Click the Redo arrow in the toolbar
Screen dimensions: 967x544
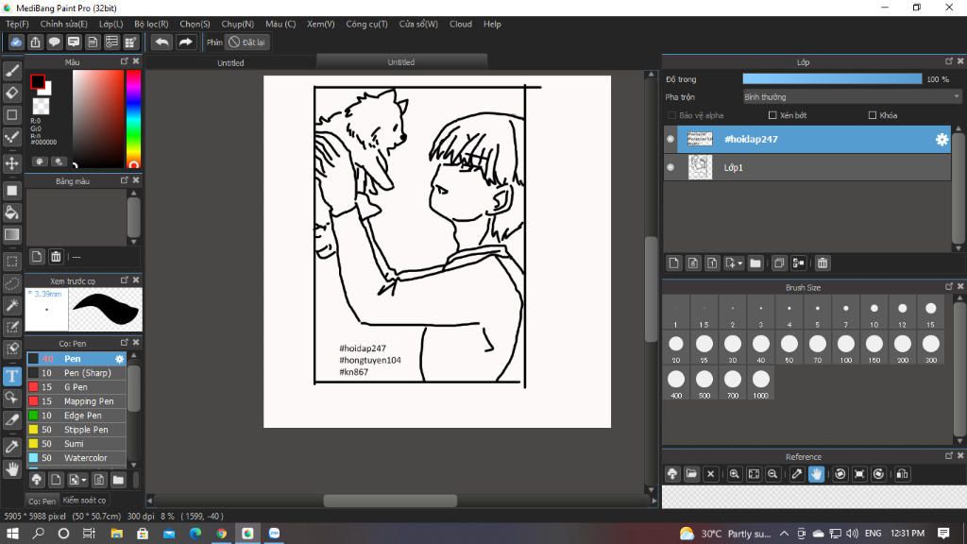tap(185, 42)
